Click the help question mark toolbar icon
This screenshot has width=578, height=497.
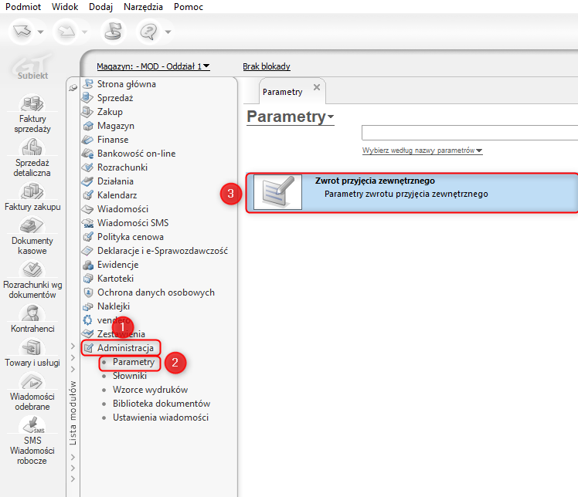tap(148, 32)
